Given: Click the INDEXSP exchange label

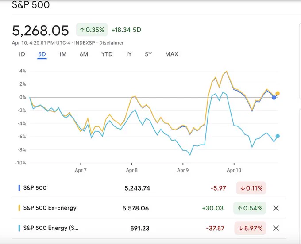Looking at the screenshot, I should [85, 43].
